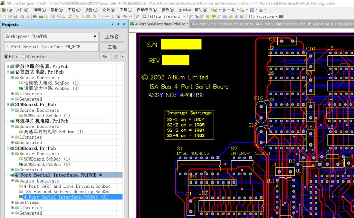Click the New document toolbar icon
Screen dimensions: 354x218
4,16
